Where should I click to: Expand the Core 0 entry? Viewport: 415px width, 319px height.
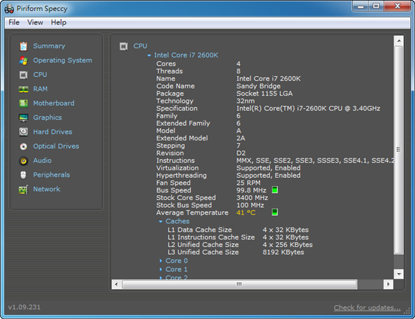click(160, 261)
